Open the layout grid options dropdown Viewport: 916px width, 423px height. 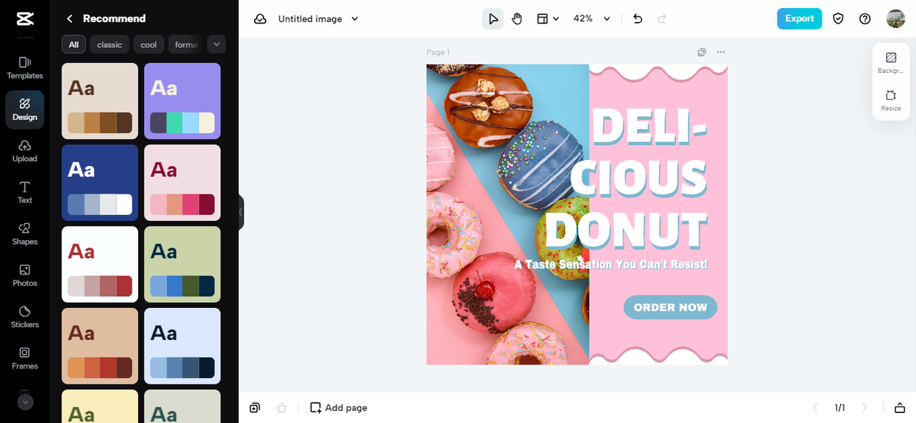coord(548,19)
